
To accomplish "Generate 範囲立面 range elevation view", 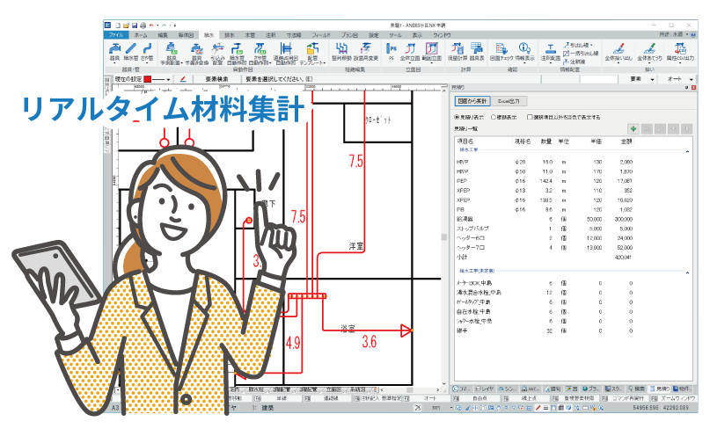I will point(431,52).
